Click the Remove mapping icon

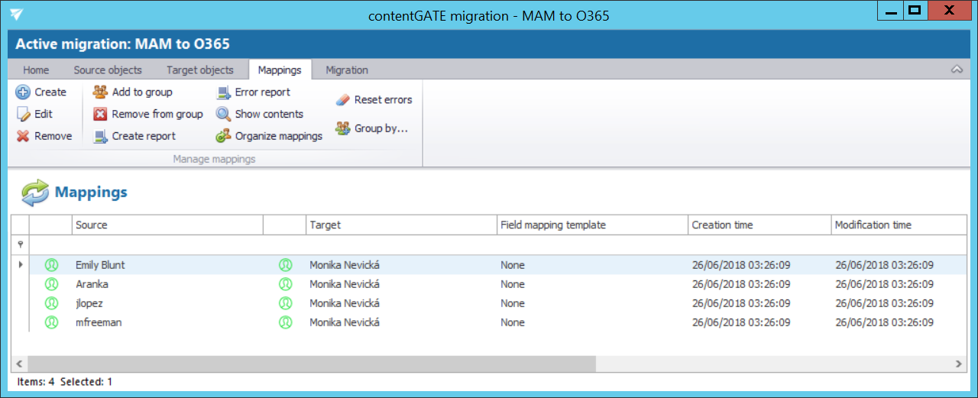(23, 137)
